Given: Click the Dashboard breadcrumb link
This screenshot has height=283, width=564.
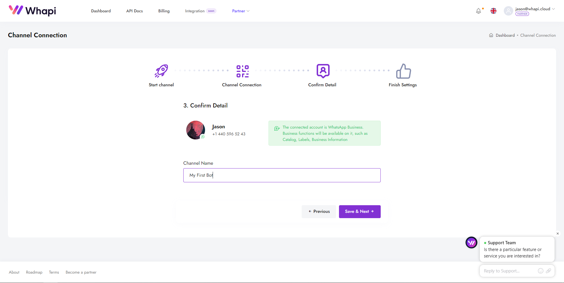Looking at the screenshot, I should (x=505, y=35).
